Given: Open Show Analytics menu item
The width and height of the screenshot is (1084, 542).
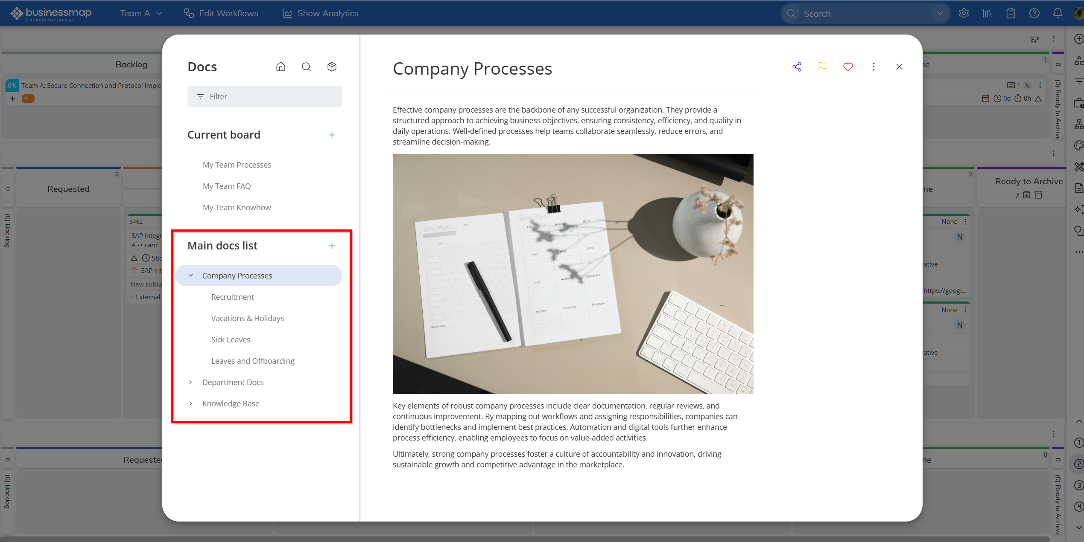Looking at the screenshot, I should point(320,13).
